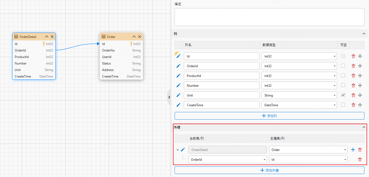Tick the nullable checkbox for CreateTime
The image size is (369, 177).
pos(343,105)
